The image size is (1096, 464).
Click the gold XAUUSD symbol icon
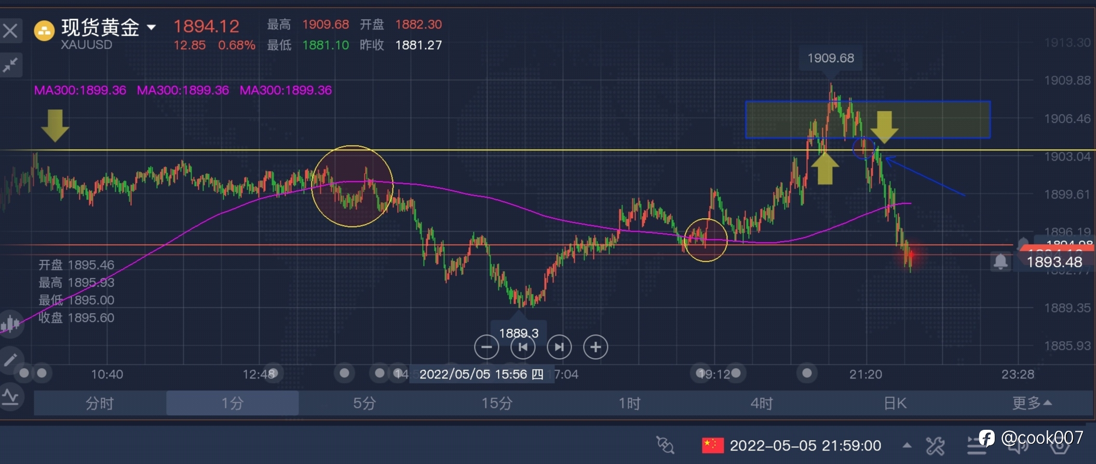click(44, 31)
